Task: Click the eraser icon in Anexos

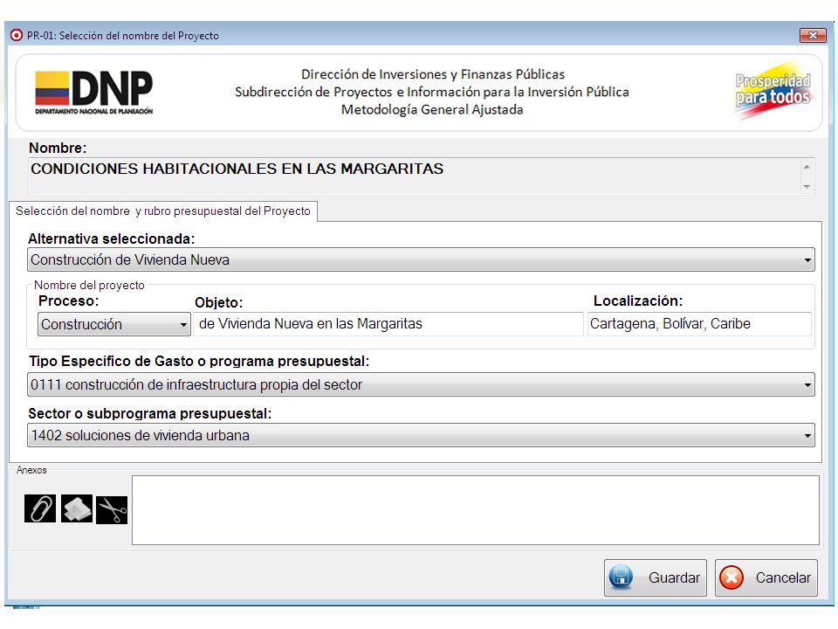Action: (x=77, y=508)
